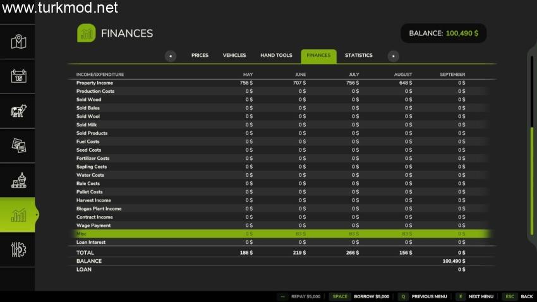Select the Fuel Costs row label
Viewport: 537px width, 302px height.
tap(88, 142)
